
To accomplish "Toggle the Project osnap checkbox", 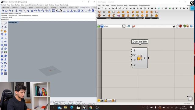I will [68, 102].
